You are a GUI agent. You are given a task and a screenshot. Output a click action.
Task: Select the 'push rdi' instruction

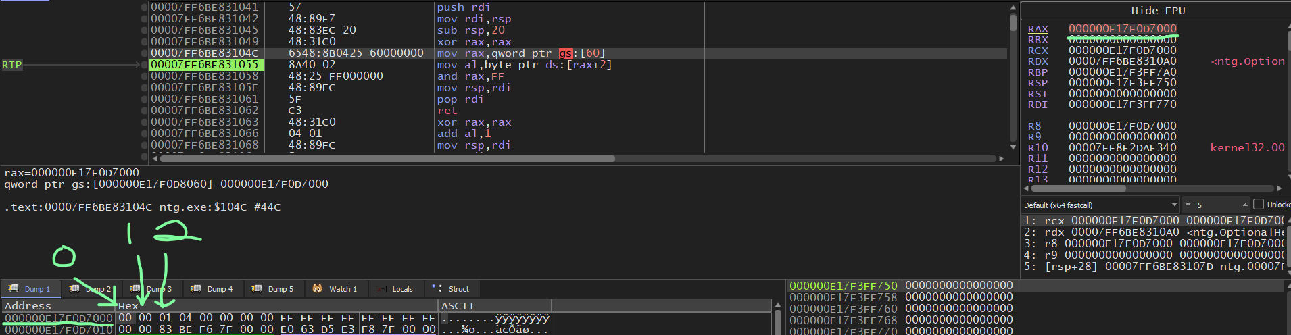click(464, 7)
